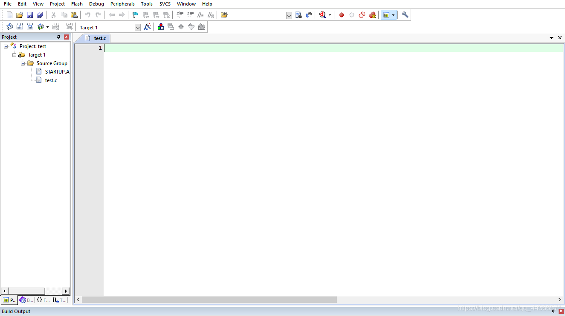This screenshot has height=316, width=565.
Task: Open the Peripherals menu
Action: [122, 4]
